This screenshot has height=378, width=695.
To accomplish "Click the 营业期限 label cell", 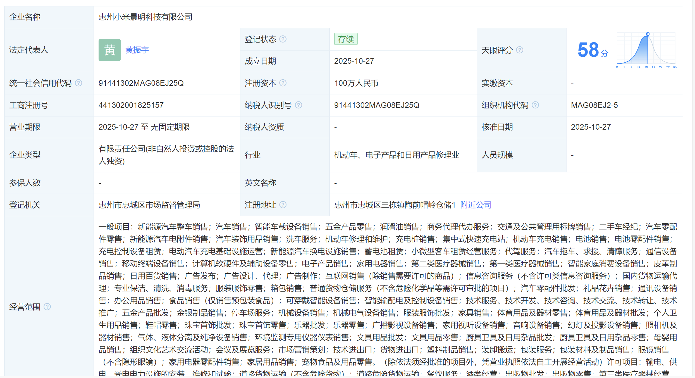I will click(49, 127).
